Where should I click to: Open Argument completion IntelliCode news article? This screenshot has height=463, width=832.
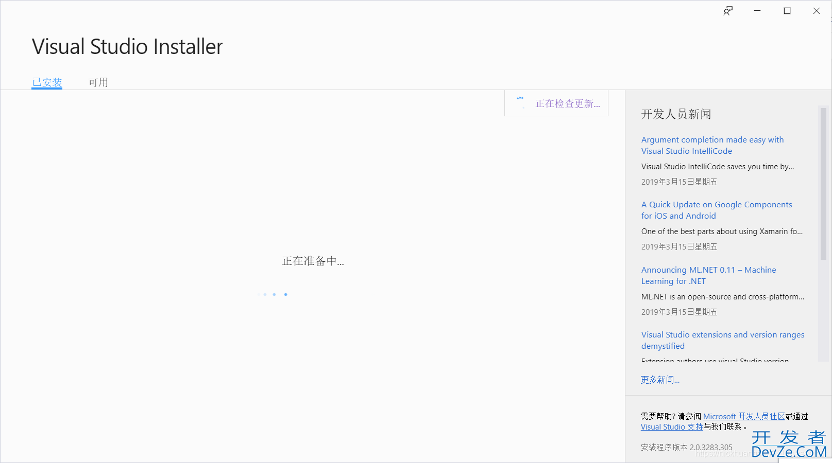tap(712, 145)
